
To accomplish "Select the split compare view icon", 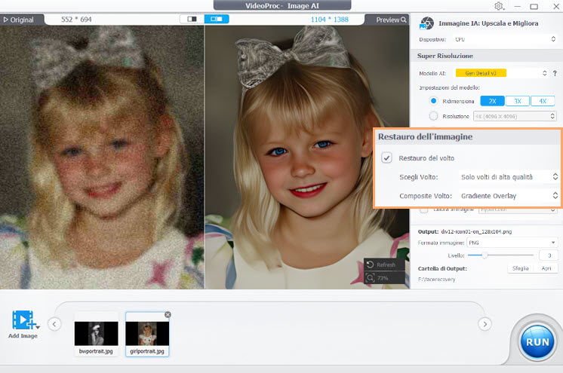I will pos(216,19).
